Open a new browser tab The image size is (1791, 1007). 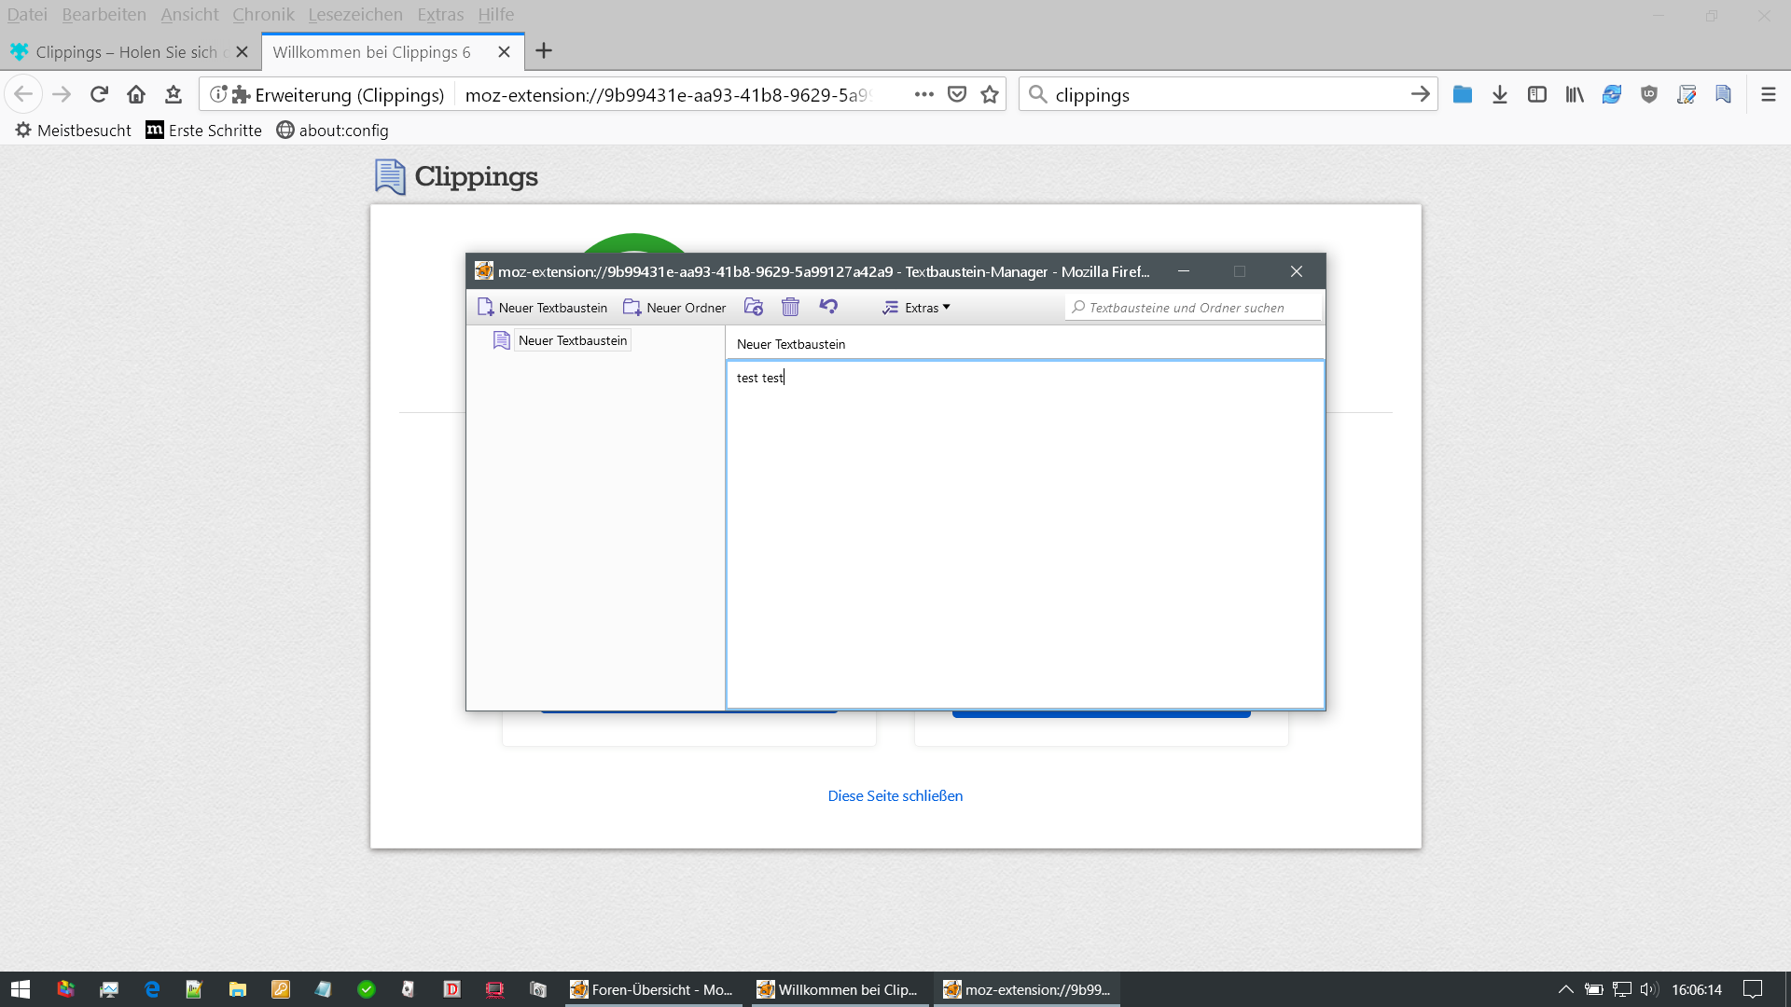544,51
